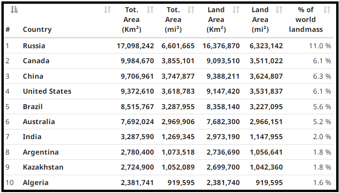Open the China country link

pos(33,76)
